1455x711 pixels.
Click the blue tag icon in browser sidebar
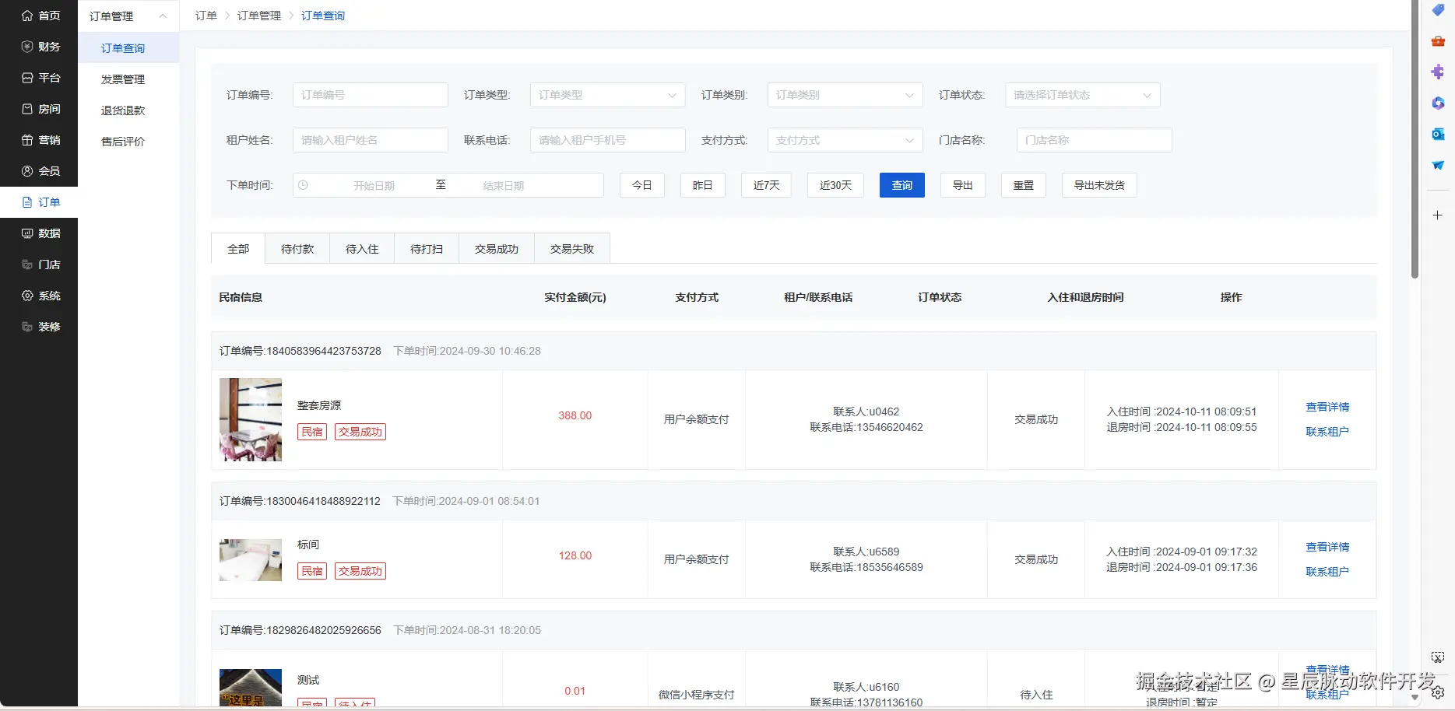1438,10
